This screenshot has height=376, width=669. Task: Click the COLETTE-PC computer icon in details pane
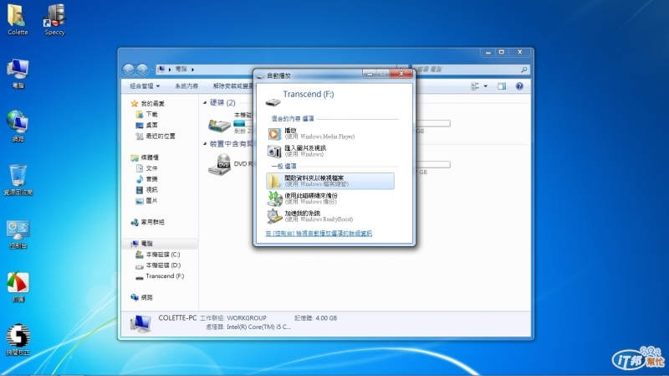(x=140, y=323)
